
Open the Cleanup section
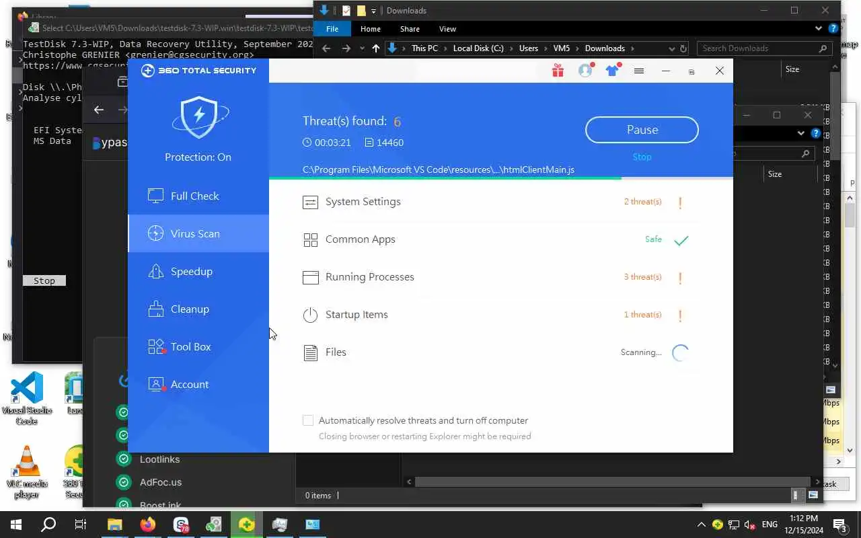click(198, 309)
